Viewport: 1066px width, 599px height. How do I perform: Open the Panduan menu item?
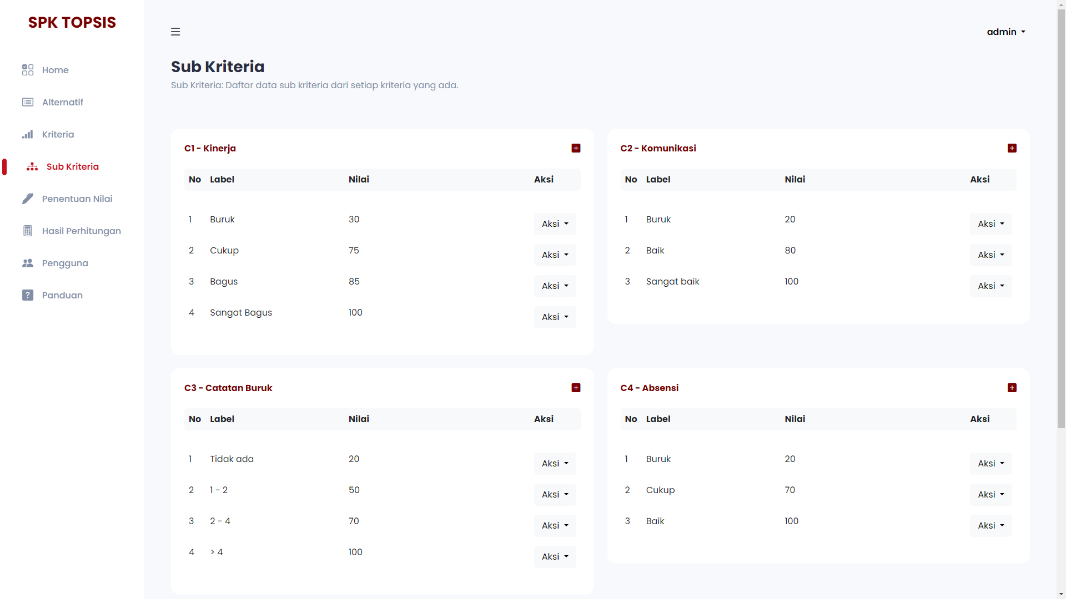click(x=62, y=295)
